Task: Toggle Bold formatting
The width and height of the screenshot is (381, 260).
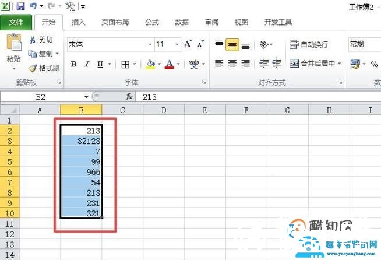Action: tap(73, 64)
